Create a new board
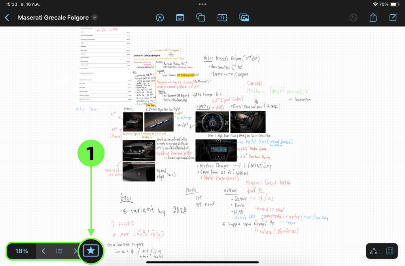Screen dimensions: 405x266 click(x=393, y=18)
